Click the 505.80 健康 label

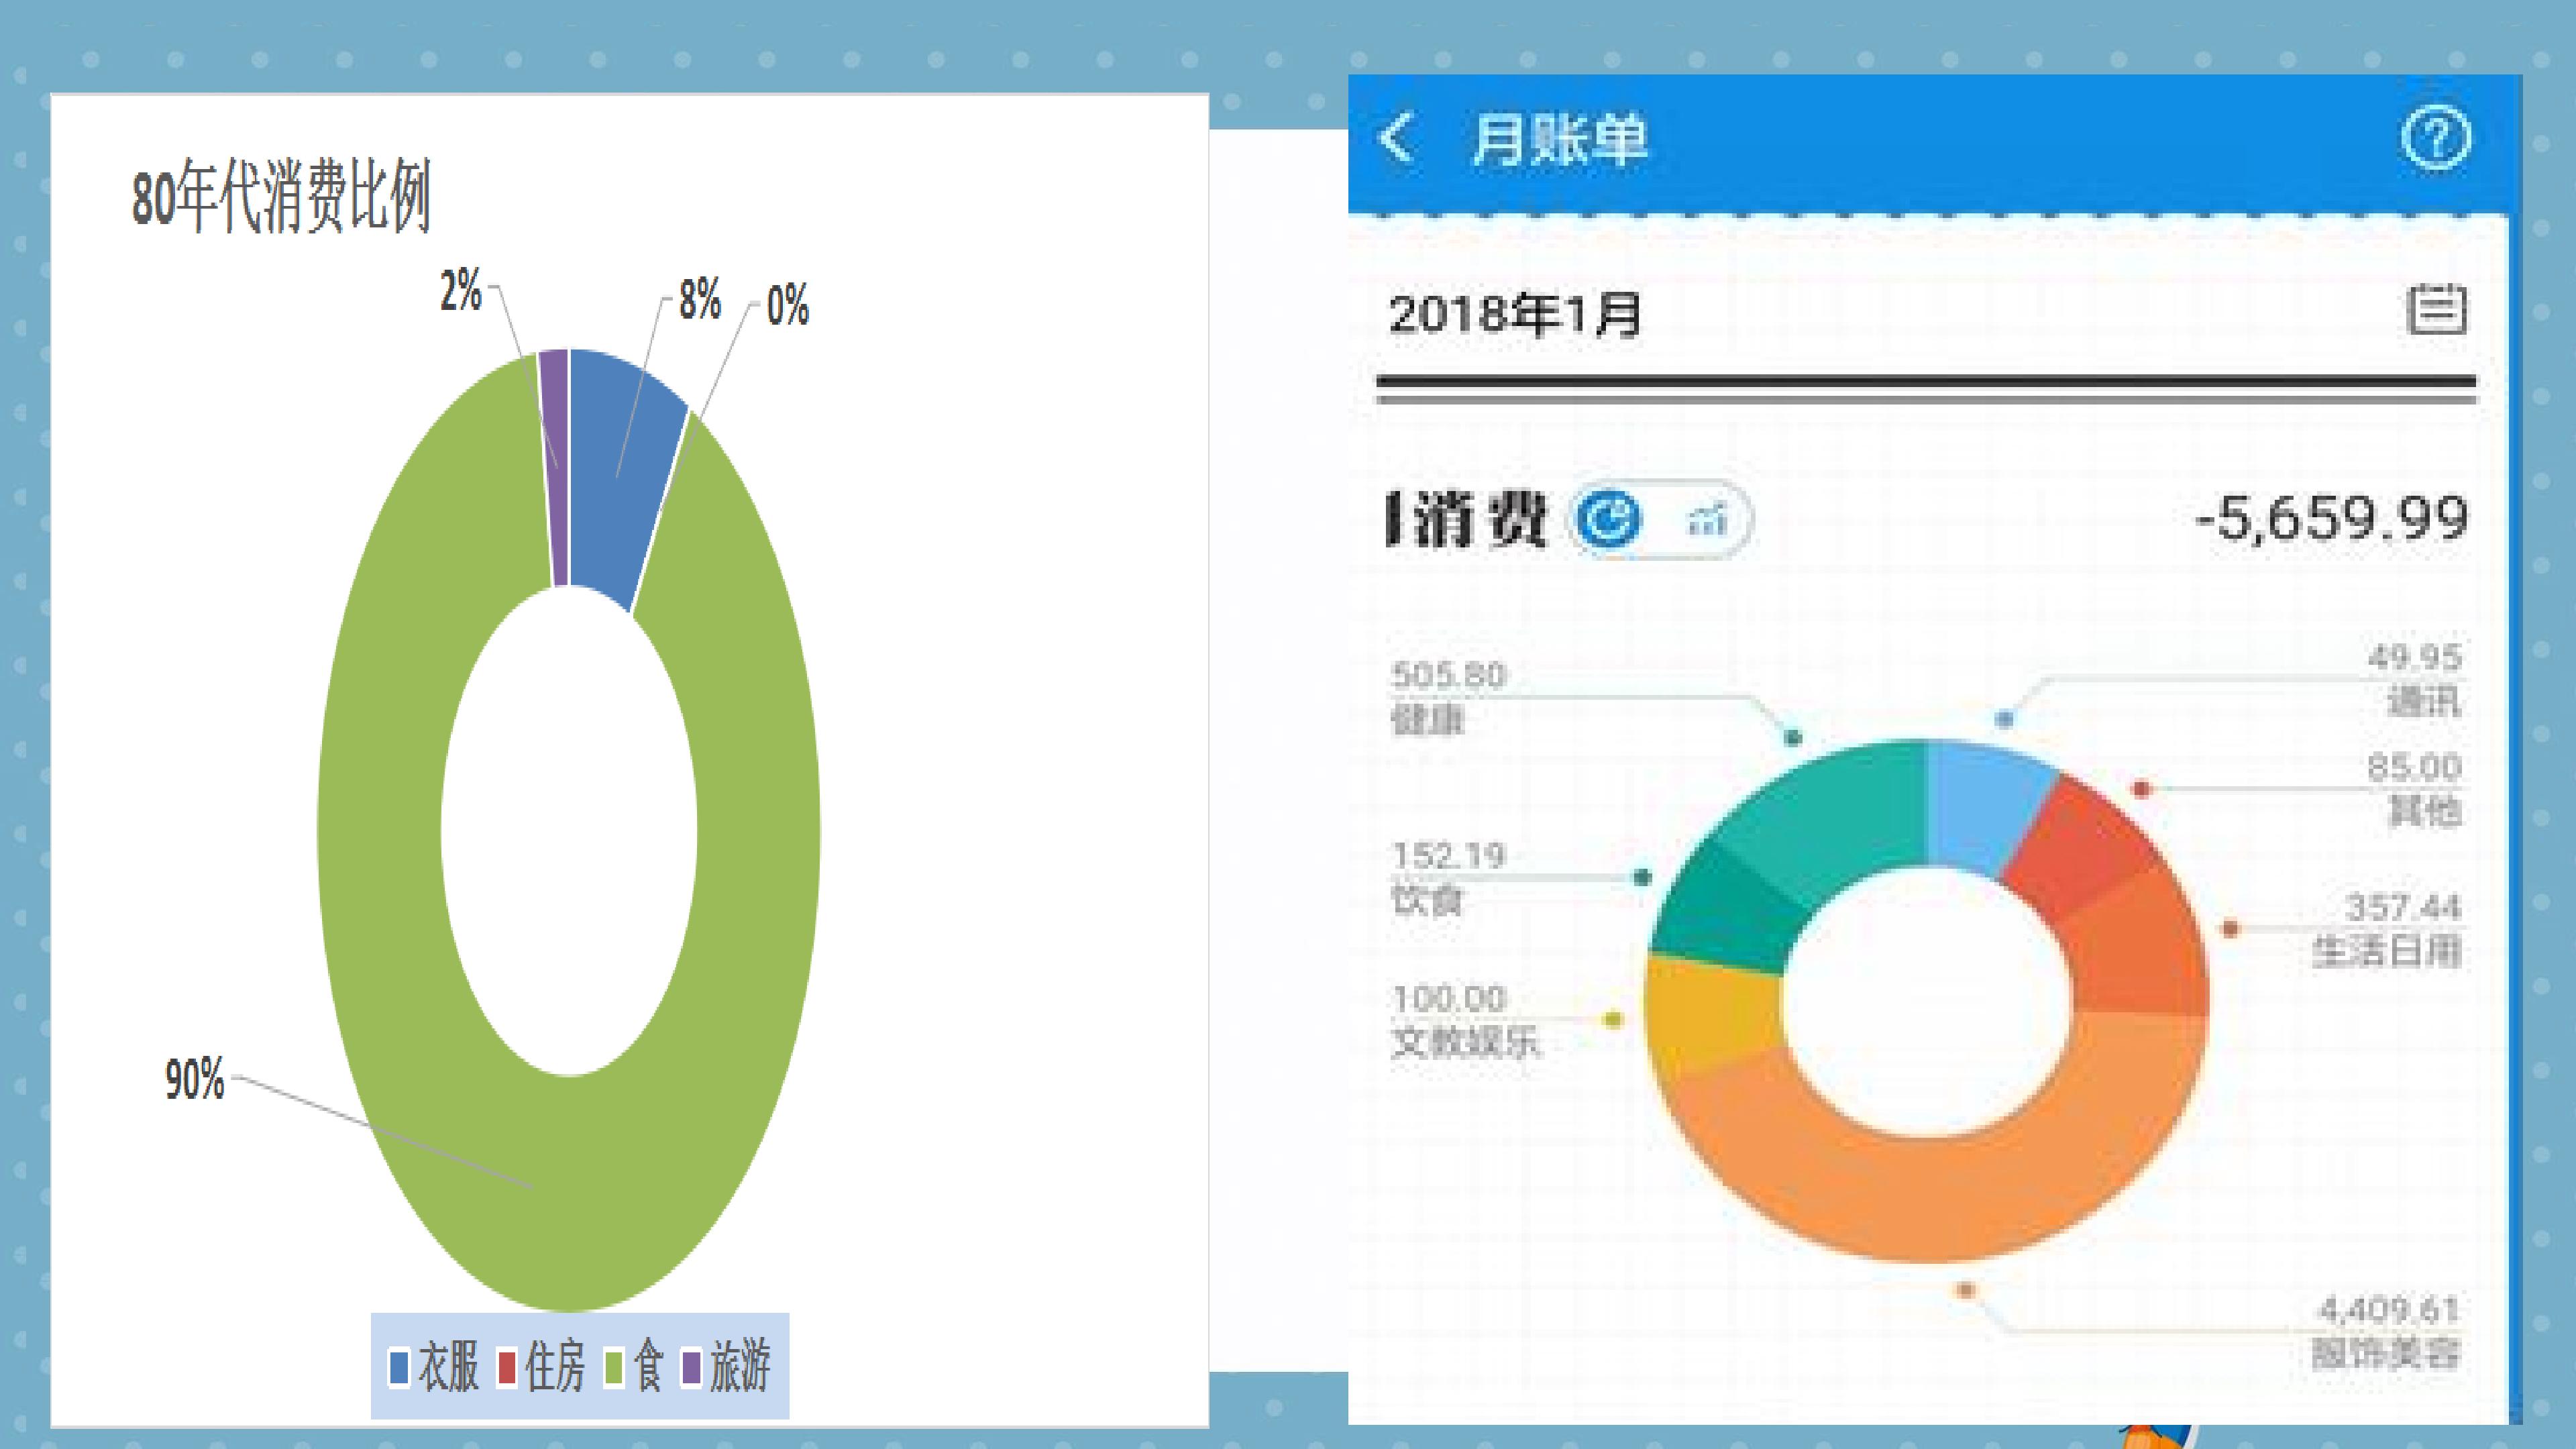(x=1448, y=697)
